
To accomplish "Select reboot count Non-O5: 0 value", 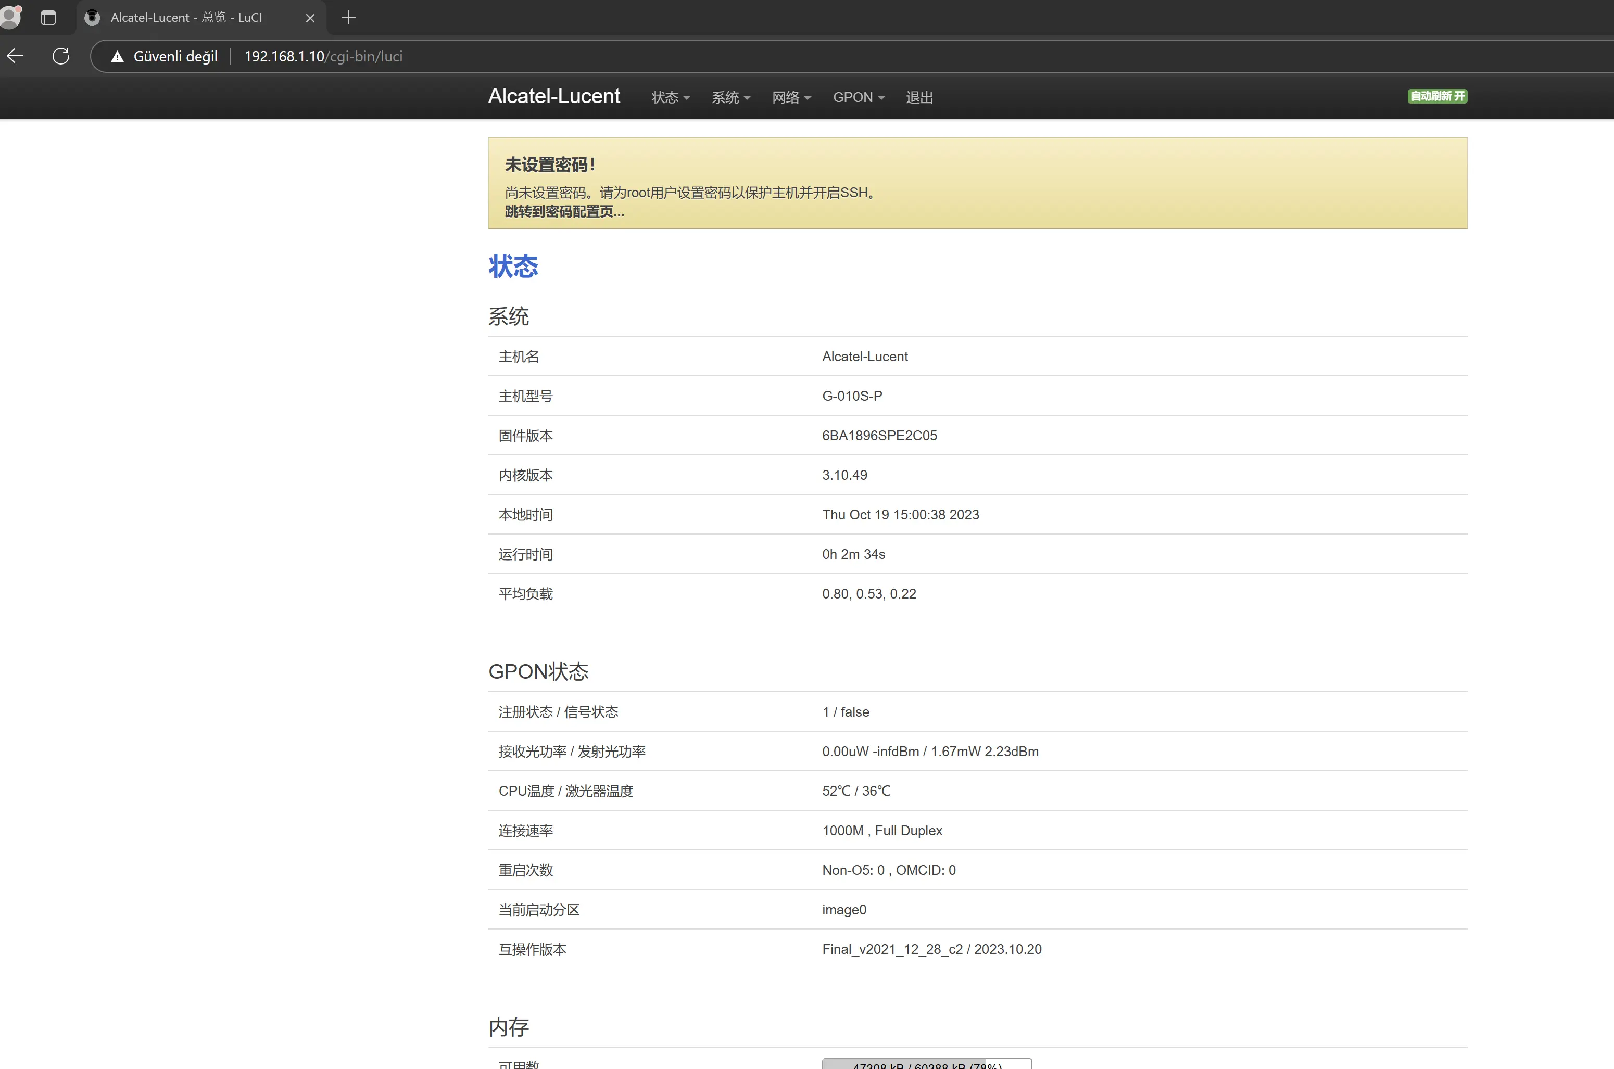I will tap(853, 870).
